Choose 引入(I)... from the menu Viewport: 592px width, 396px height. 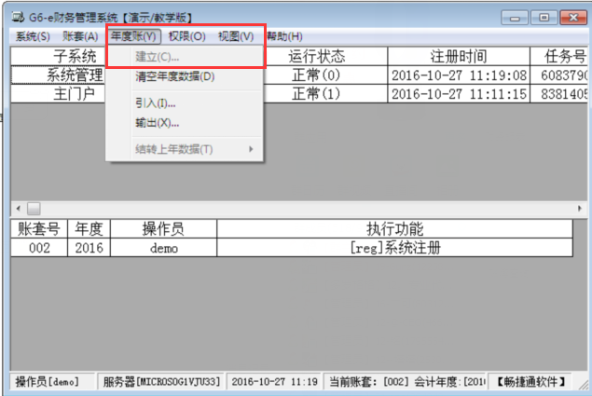point(185,103)
